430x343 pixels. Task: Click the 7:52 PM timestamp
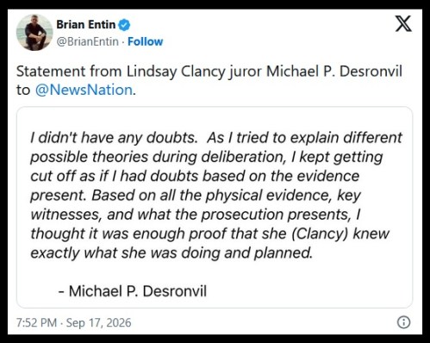tap(36, 322)
